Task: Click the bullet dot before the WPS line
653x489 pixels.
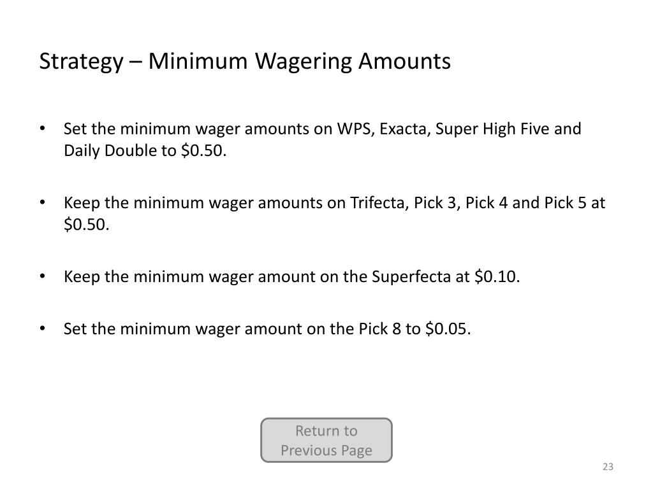Action: (x=42, y=128)
